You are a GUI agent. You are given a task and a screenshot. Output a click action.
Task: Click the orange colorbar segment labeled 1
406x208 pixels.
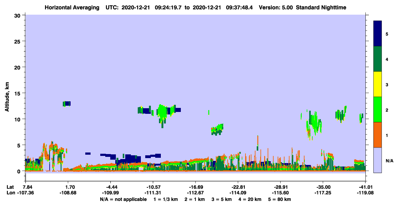(378, 135)
